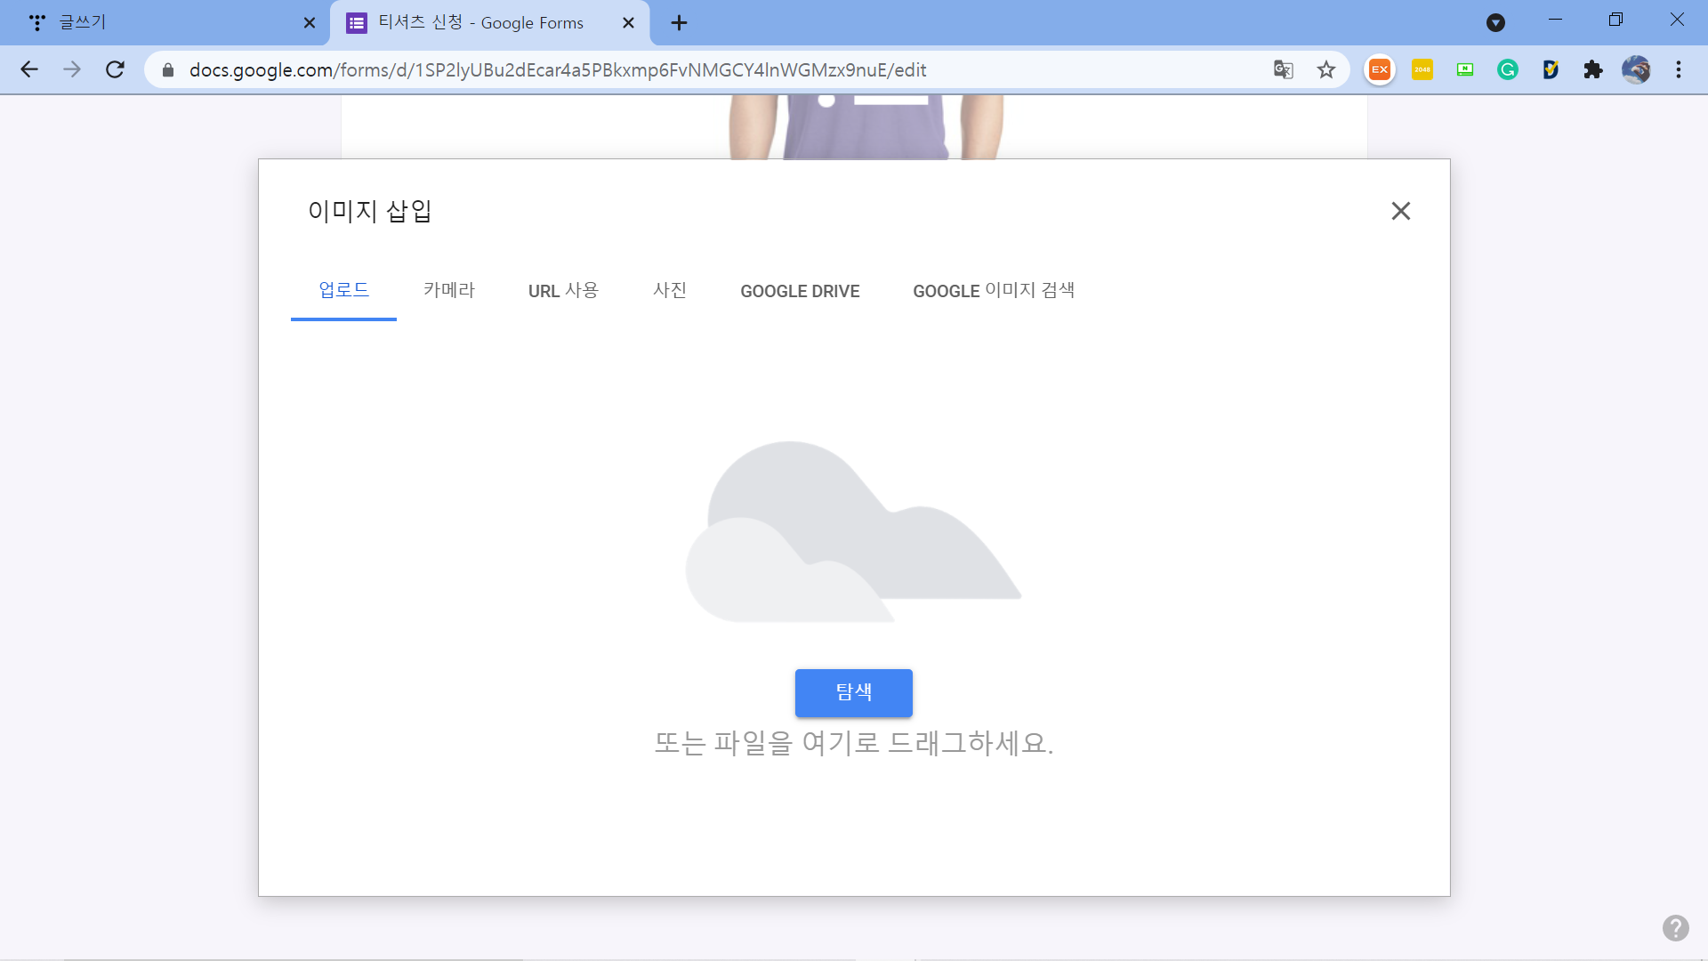Open the Extensions puzzle menu
The width and height of the screenshot is (1708, 961).
(1593, 69)
